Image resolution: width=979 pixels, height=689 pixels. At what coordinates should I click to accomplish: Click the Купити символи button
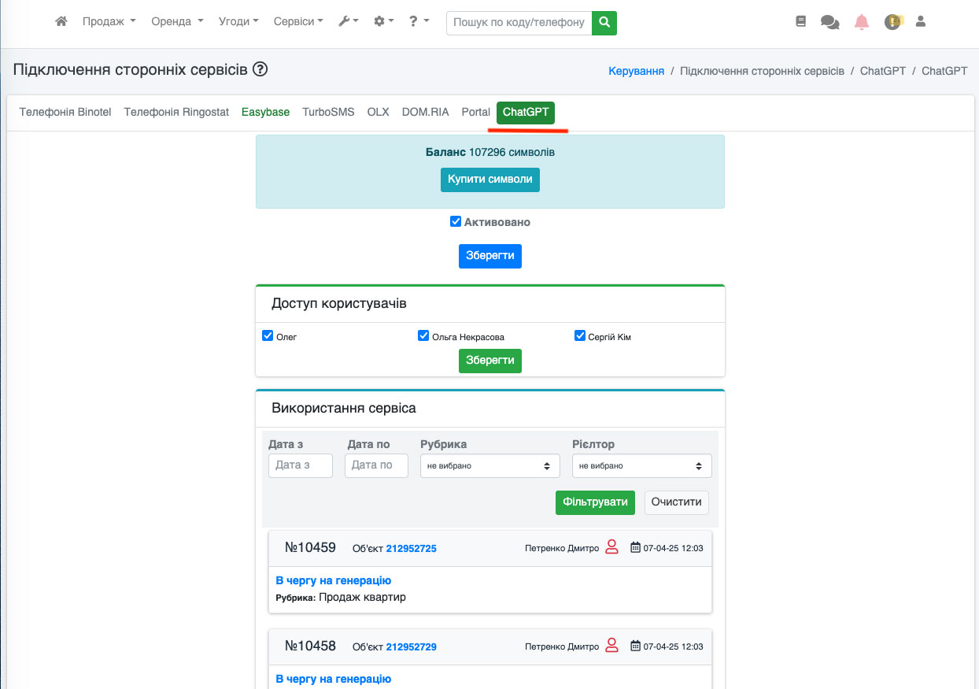(489, 180)
